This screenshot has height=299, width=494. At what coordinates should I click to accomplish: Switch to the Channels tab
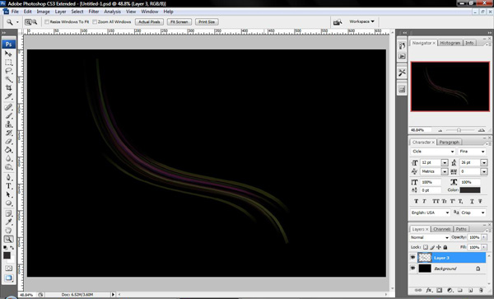point(441,229)
